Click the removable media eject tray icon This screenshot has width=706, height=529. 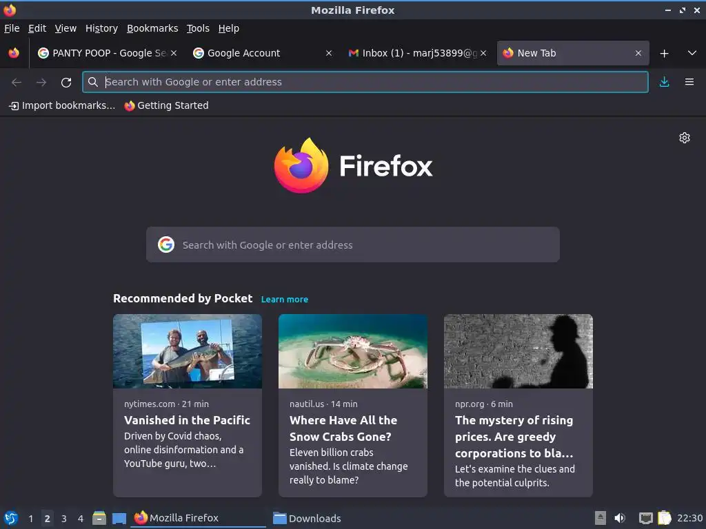[601, 518]
